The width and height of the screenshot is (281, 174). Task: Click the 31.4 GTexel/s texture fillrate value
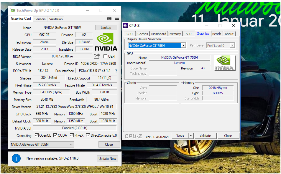coord(102,85)
